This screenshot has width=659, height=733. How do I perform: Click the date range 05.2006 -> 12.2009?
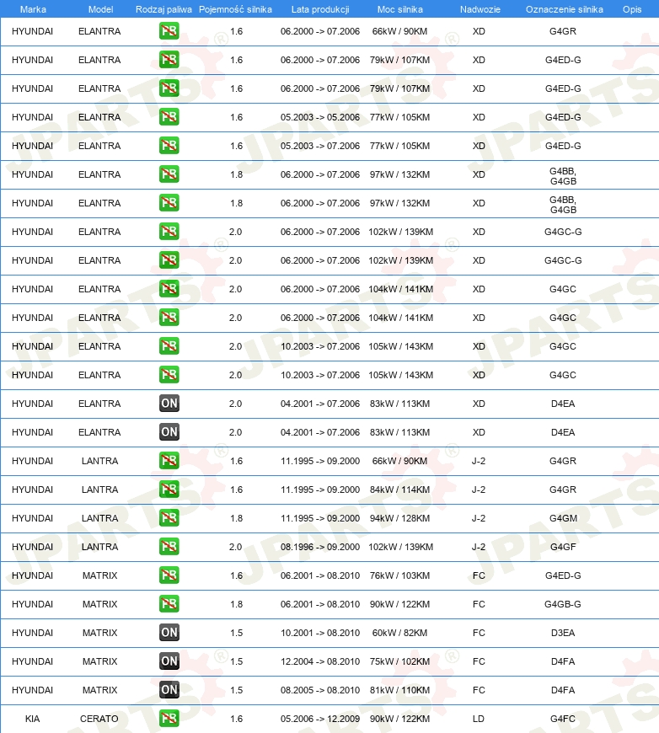click(320, 719)
